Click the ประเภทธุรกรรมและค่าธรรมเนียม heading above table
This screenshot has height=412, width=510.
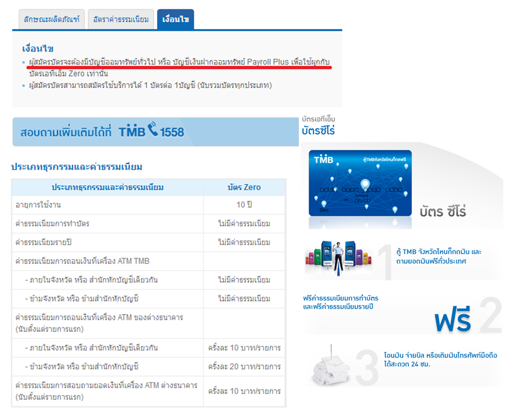(x=77, y=167)
